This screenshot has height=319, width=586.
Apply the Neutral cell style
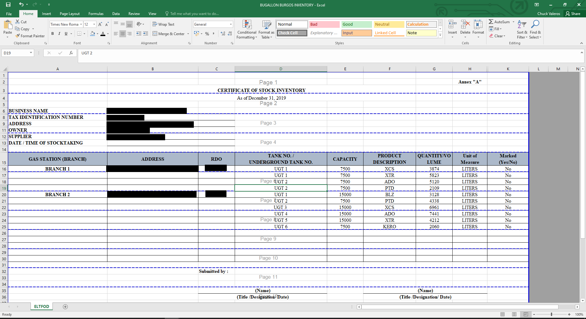pos(389,24)
